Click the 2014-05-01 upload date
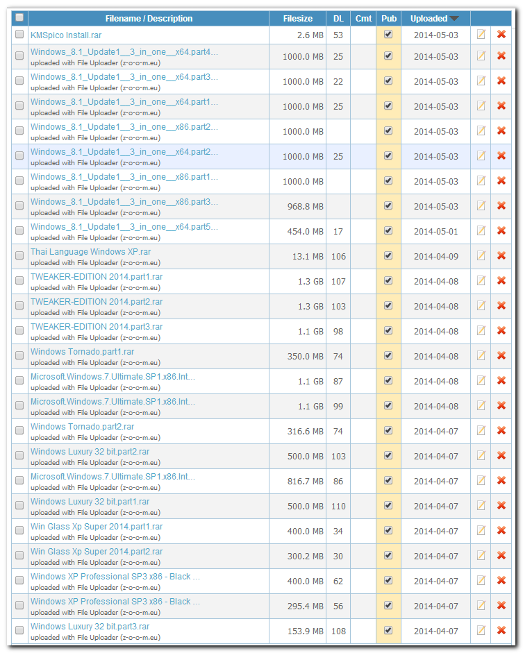 click(x=436, y=232)
